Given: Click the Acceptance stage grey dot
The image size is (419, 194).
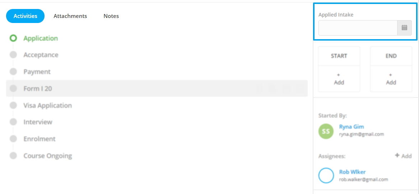Looking at the screenshot, I should coord(13,55).
